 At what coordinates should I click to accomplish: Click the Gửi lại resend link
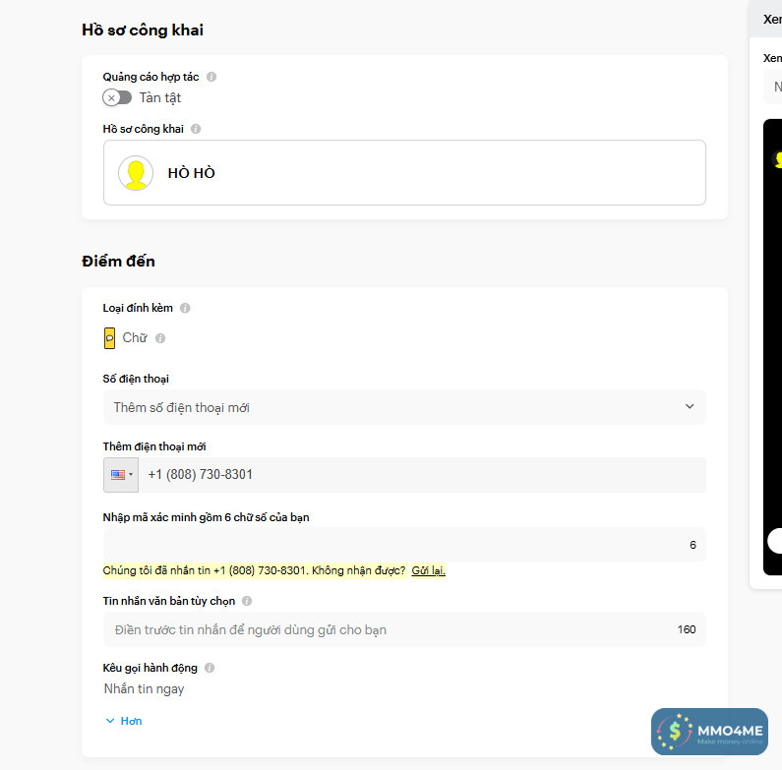[428, 570]
